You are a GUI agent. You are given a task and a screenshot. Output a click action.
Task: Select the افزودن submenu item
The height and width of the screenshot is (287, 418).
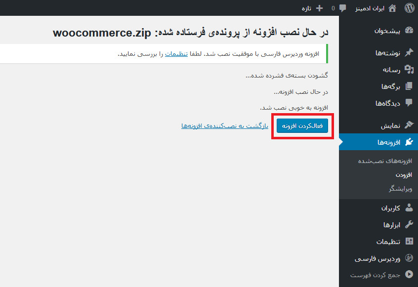pyautogui.click(x=404, y=175)
